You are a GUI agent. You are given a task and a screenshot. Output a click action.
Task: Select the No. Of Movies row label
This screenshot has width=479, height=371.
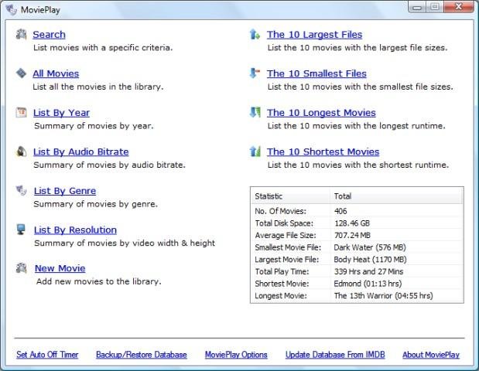280,211
